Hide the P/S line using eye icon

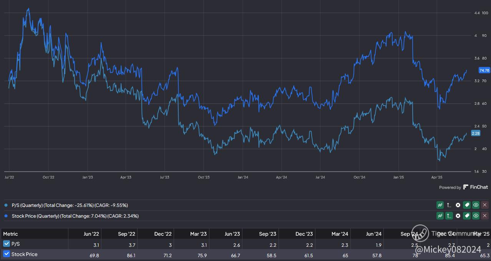476,205
